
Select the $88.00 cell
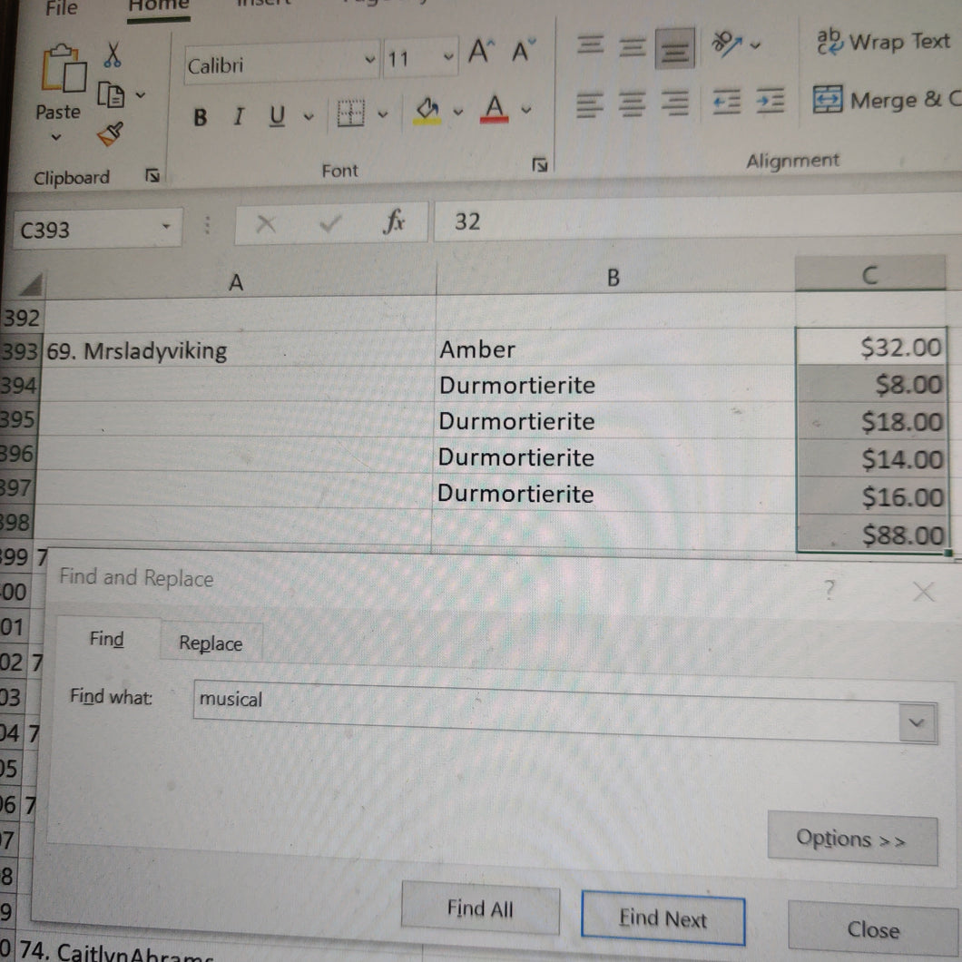pyautogui.click(x=871, y=535)
